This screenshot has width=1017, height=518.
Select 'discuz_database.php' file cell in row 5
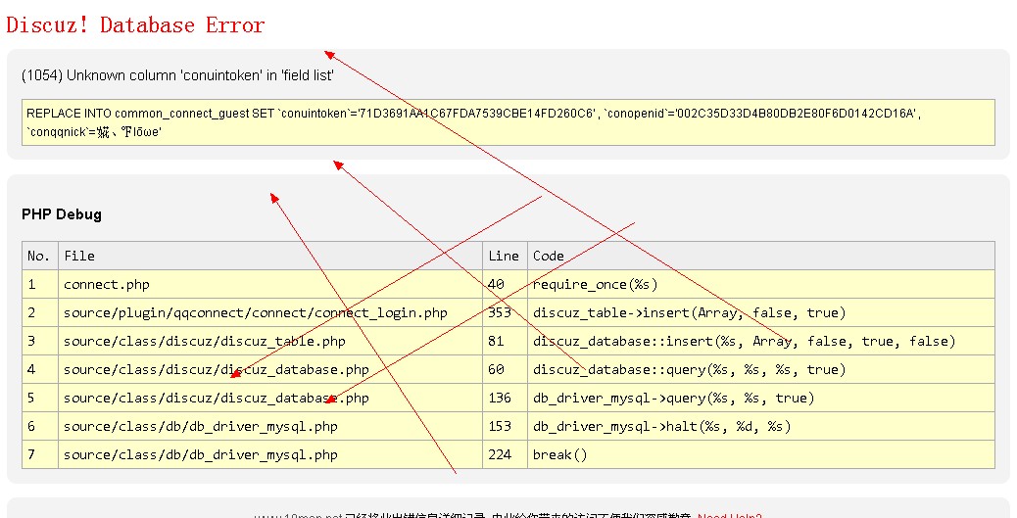coord(270,399)
